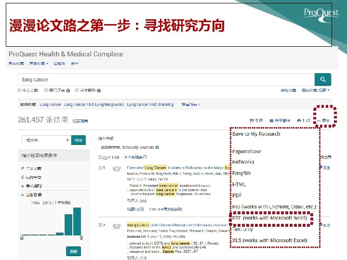The width and height of the screenshot is (347, 260).
Task: Open the about link in navigation
Action: point(75,64)
